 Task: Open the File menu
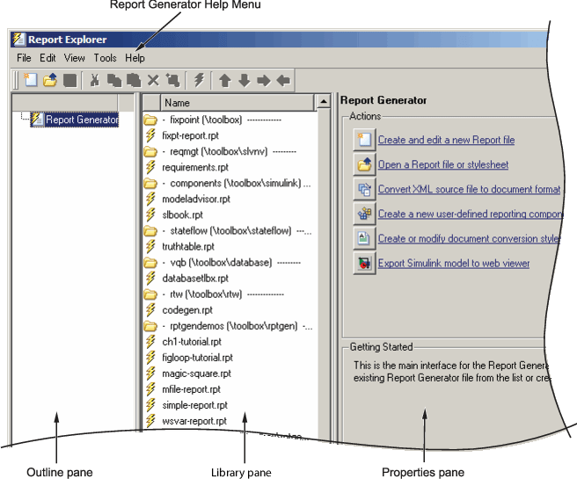[24, 58]
